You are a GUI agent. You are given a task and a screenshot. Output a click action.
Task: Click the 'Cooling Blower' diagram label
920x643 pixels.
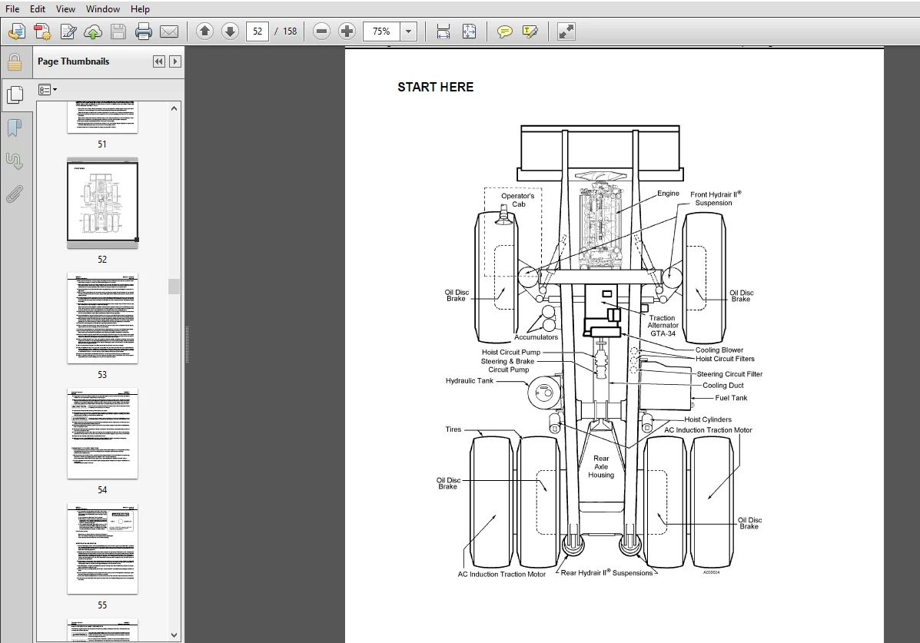click(719, 350)
